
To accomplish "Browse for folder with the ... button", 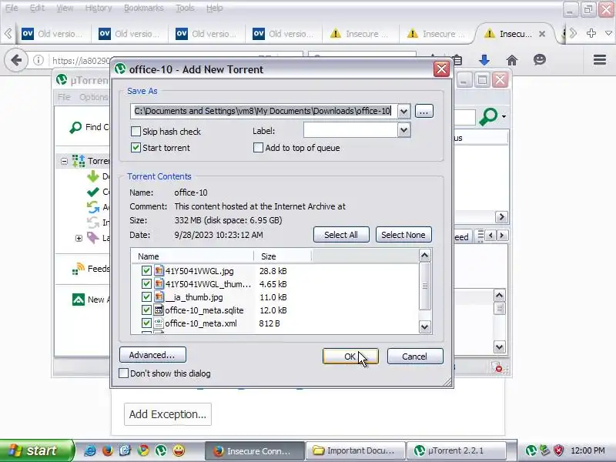I will click(423, 111).
